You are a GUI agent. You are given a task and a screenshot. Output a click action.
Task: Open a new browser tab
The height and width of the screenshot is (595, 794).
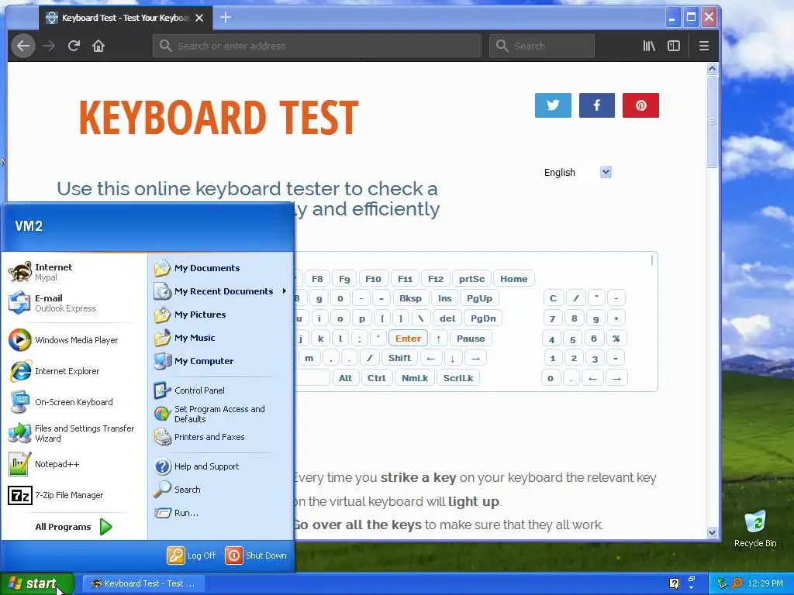tap(226, 17)
